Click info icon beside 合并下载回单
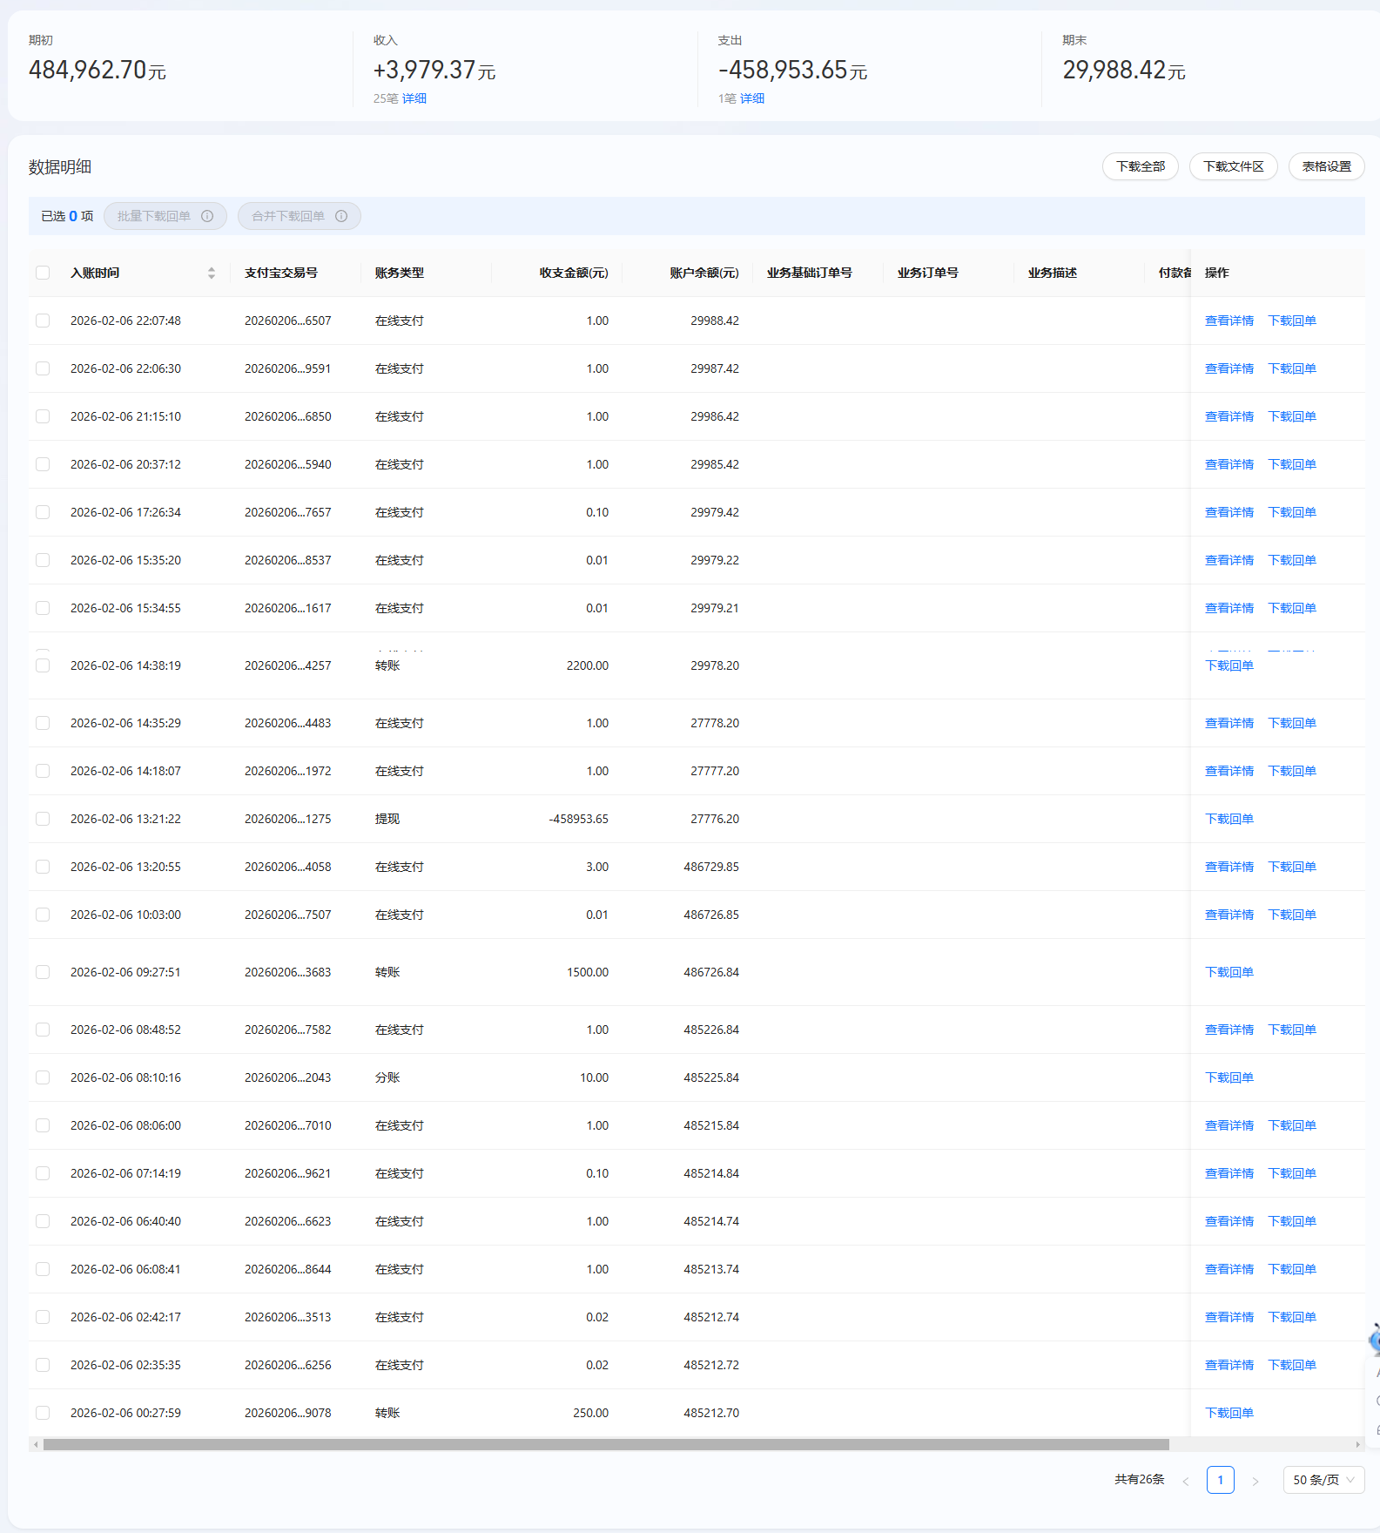Screen dimensions: 1380x1533 341,216
